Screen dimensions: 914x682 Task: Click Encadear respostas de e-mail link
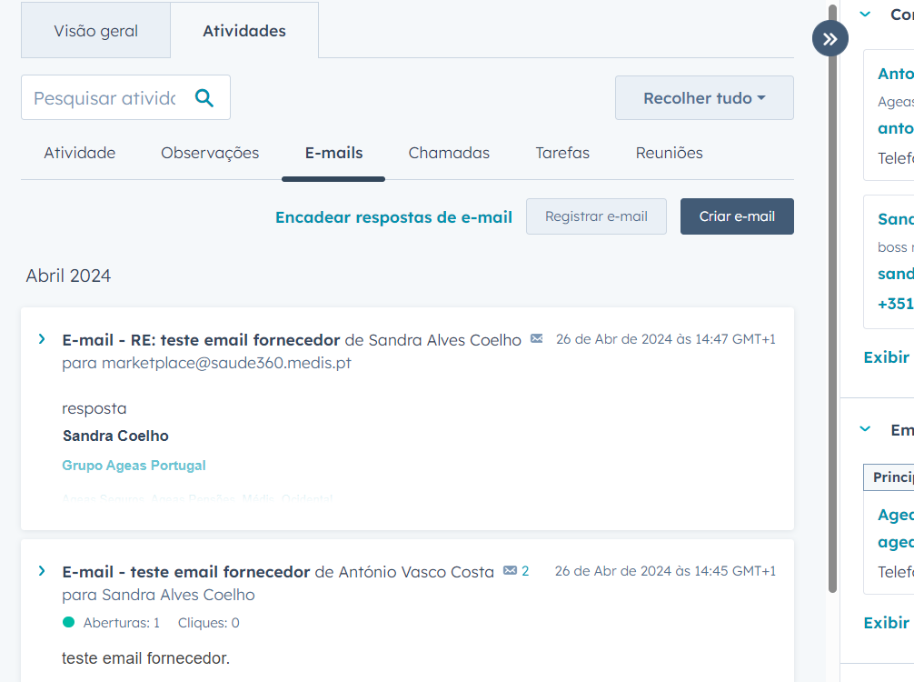393,217
